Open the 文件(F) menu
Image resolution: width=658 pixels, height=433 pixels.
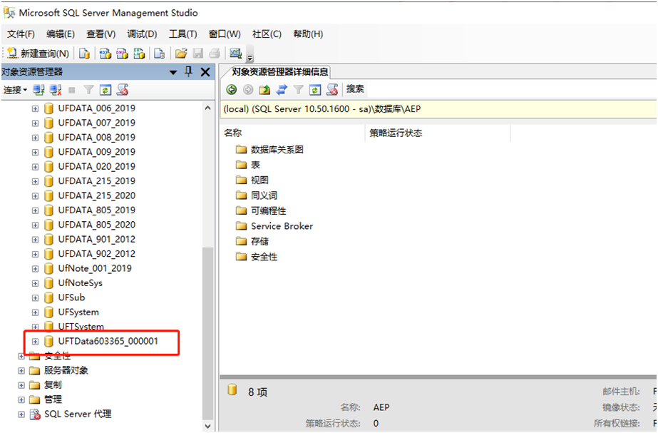[21, 34]
